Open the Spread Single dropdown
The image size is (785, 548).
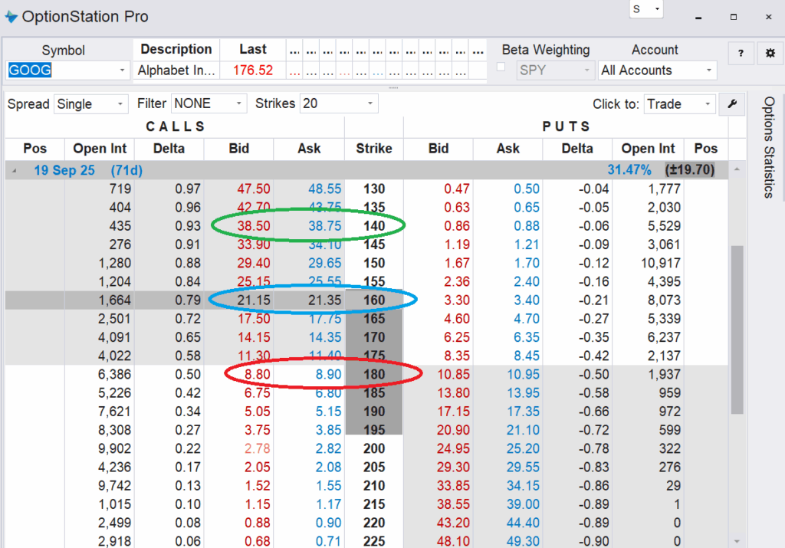point(90,104)
